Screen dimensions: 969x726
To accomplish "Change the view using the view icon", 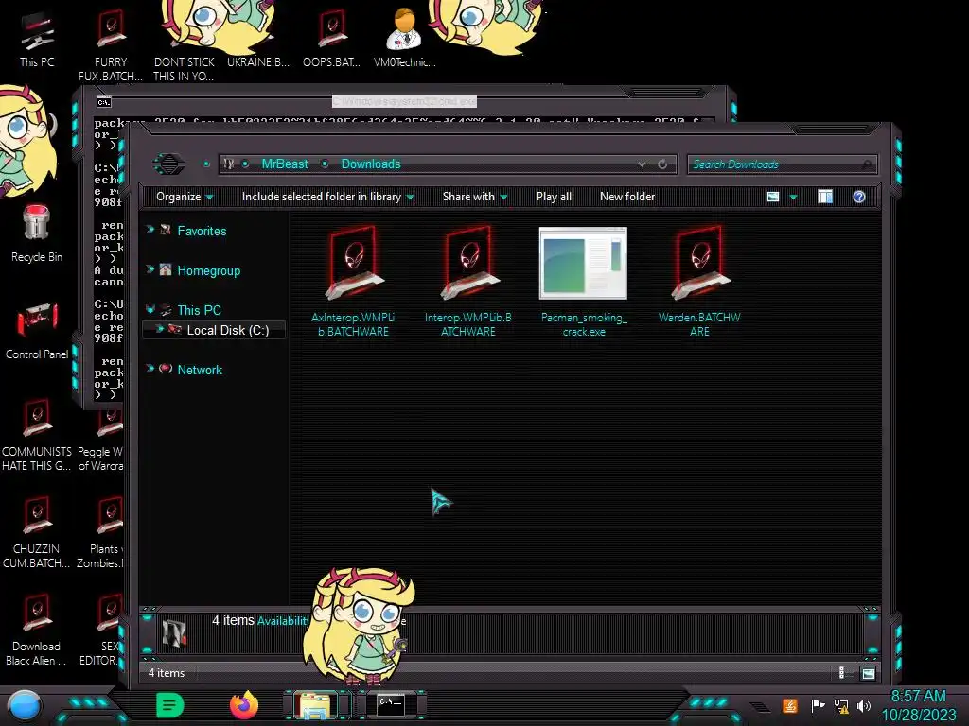I will 773,197.
